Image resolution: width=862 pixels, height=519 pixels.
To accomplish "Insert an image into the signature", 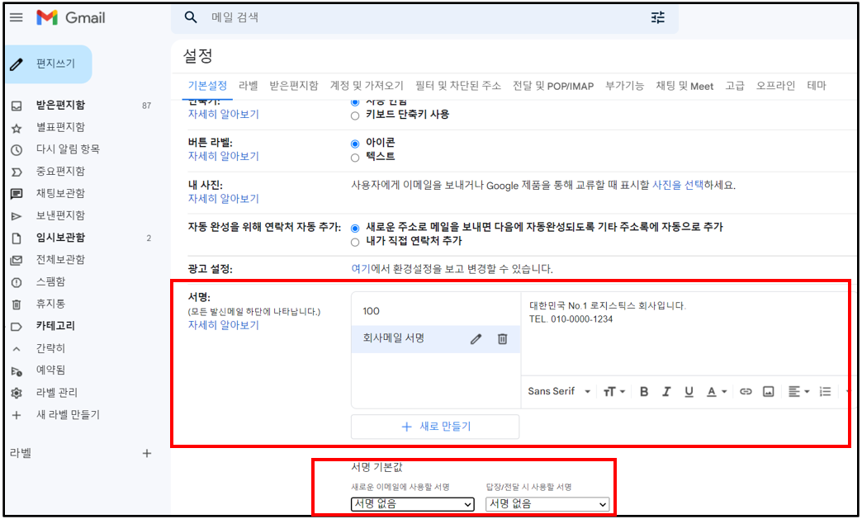I will coord(769,391).
